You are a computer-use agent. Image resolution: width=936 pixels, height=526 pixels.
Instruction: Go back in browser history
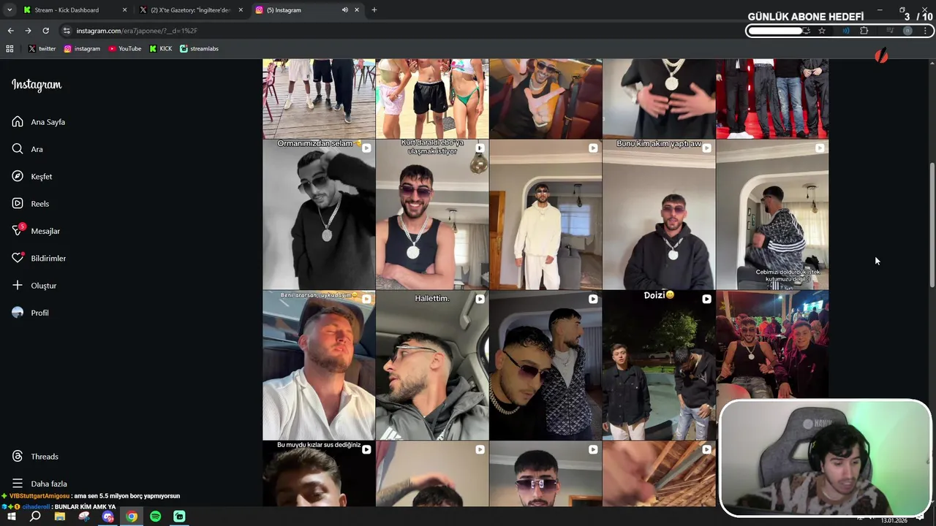10,31
